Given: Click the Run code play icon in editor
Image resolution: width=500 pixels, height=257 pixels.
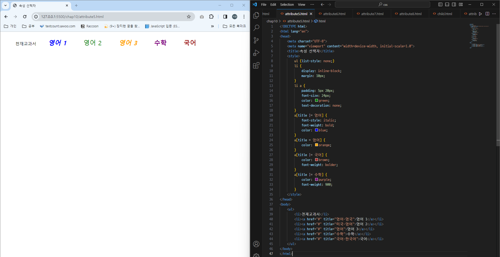Looking at the screenshot, I should point(480,14).
